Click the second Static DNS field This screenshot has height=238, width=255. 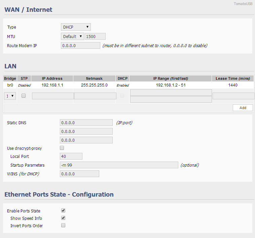point(86,131)
